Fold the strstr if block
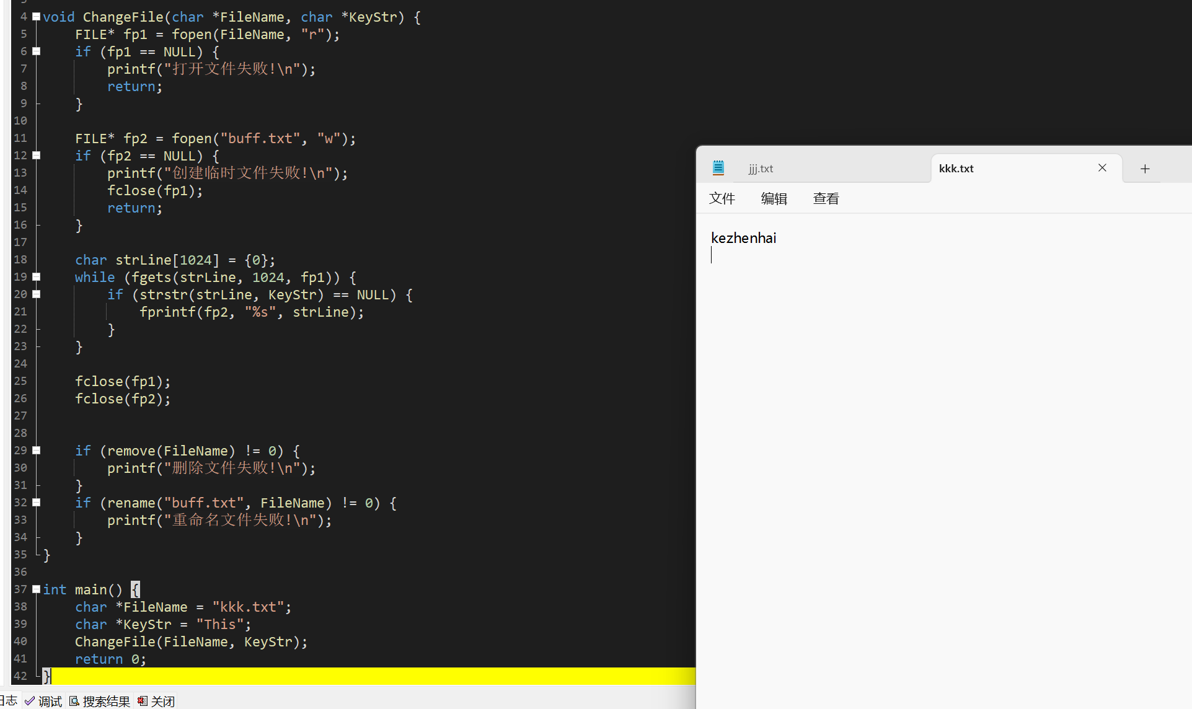 (x=37, y=294)
